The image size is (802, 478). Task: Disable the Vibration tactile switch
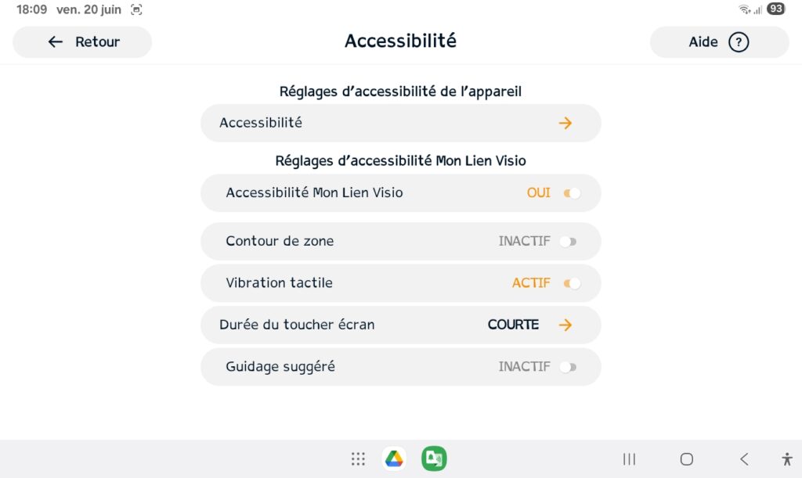coord(572,283)
